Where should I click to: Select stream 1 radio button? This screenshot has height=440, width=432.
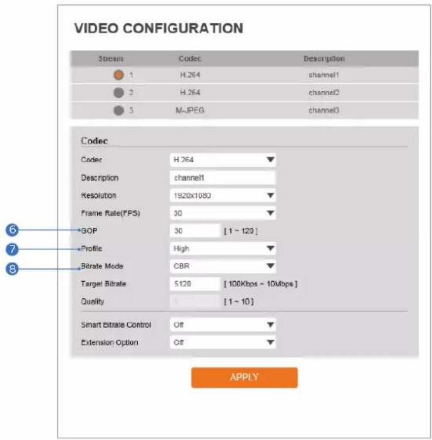tap(118, 75)
